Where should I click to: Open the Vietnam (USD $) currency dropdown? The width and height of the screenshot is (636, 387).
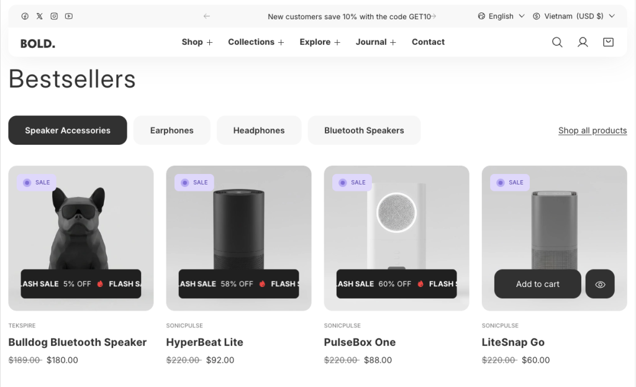[x=573, y=16]
